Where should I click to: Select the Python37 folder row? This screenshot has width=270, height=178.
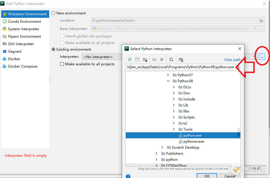click(183, 75)
